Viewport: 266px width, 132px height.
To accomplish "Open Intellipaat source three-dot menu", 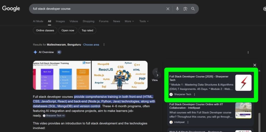I will (x=188, y=122).
